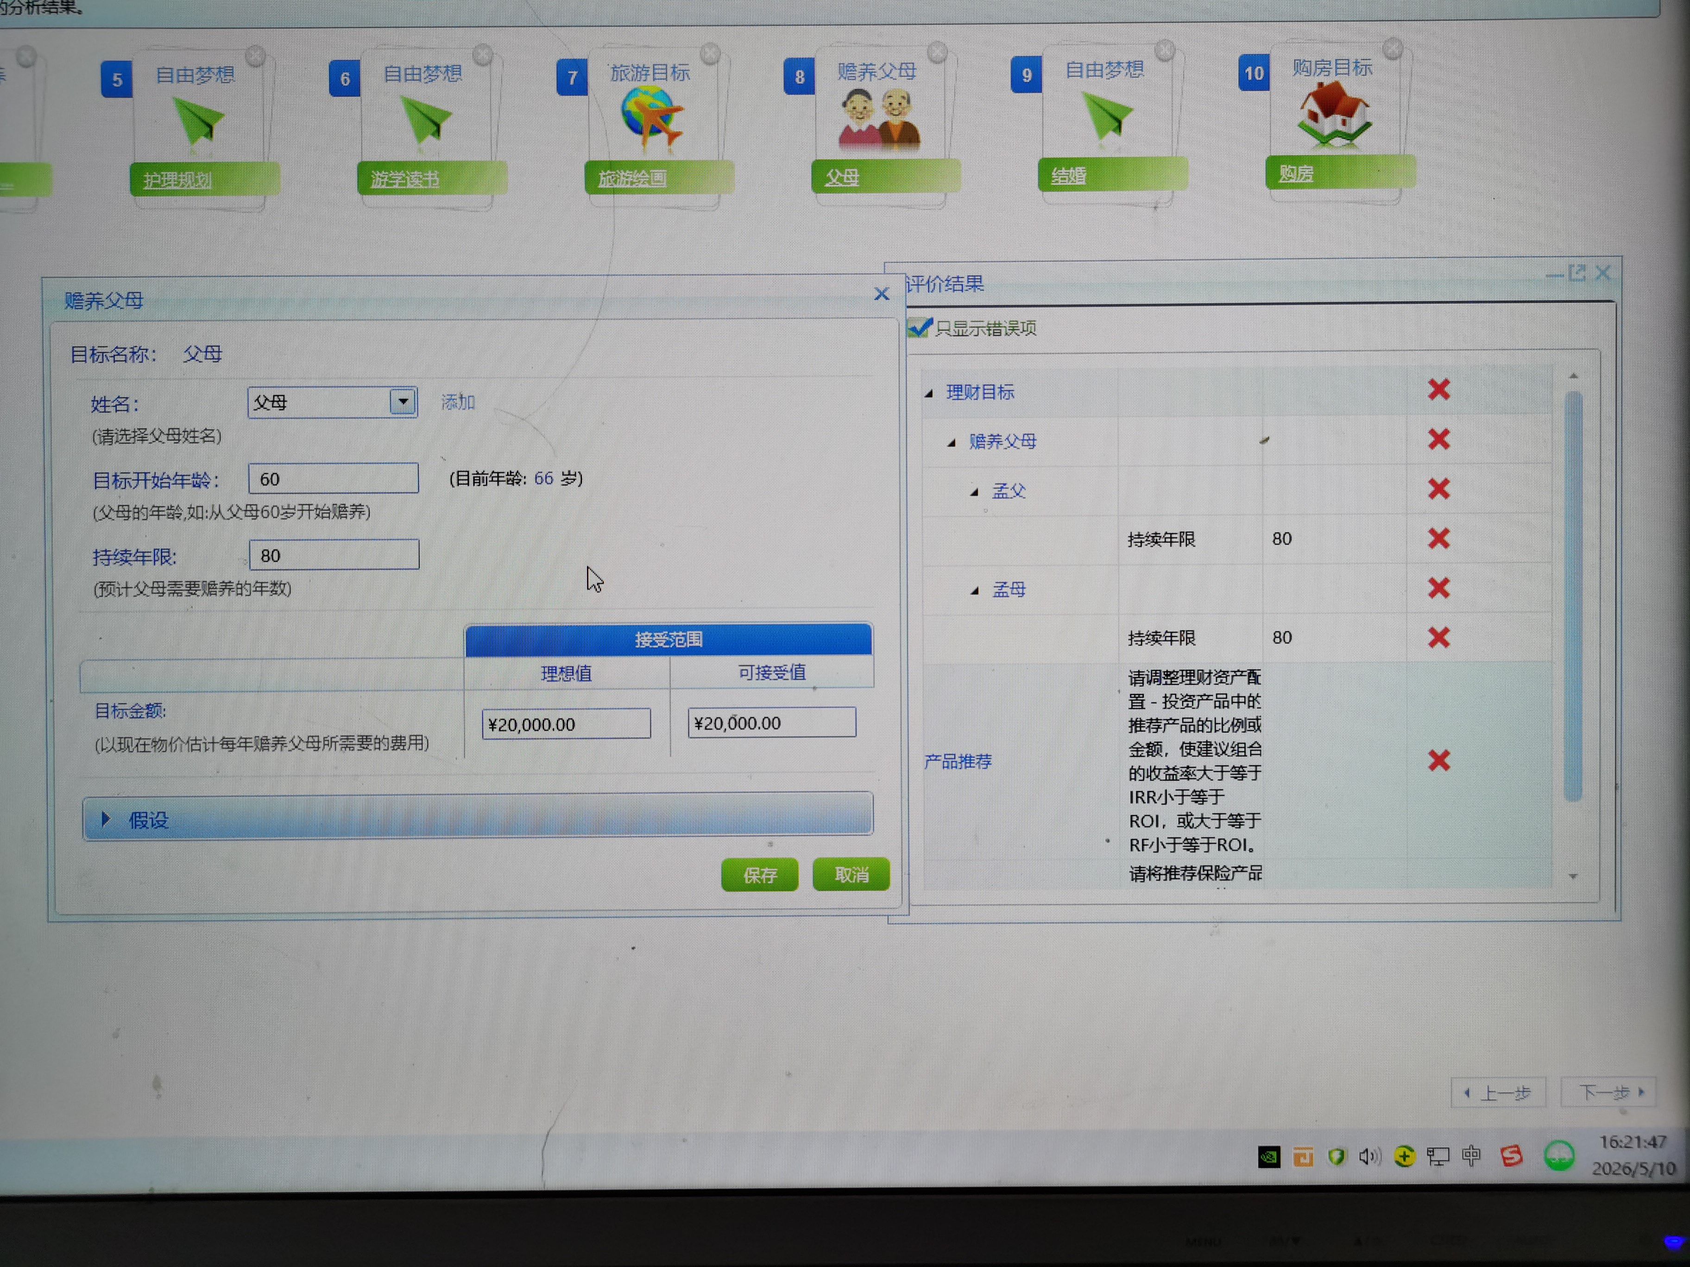This screenshot has height=1267, width=1690.
Task: Click the paper plane icon above 护理规划
Action: [197, 120]
